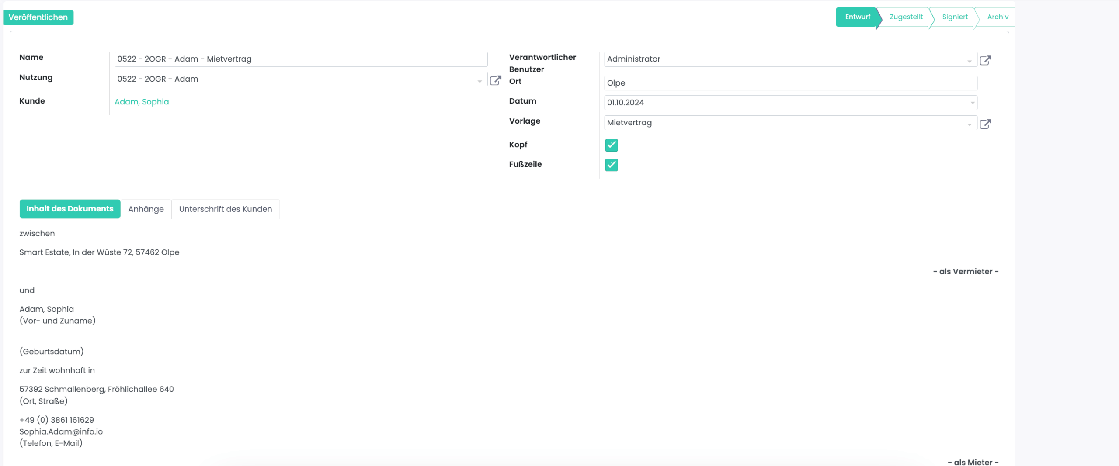
Task: Click the email Sophia.Adam@info.io in document
Action: coord(61,431)
